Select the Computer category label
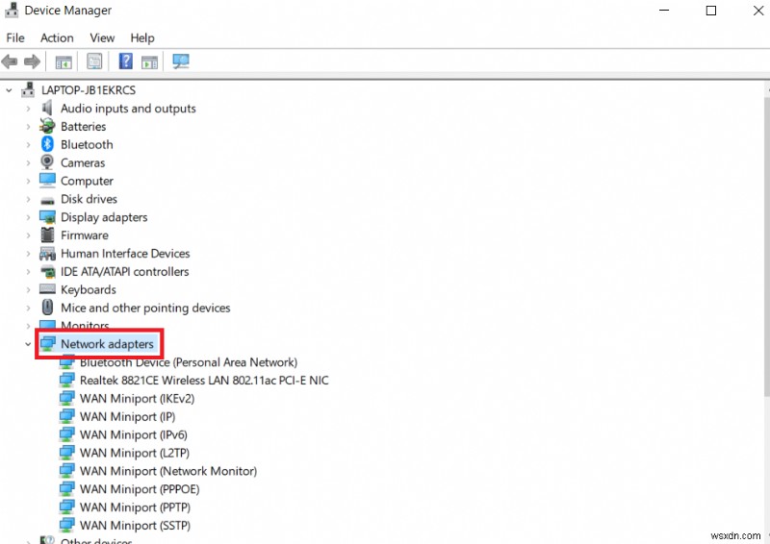Image resolution: width=770 pixels, height=544 pixels. (87, 181)
